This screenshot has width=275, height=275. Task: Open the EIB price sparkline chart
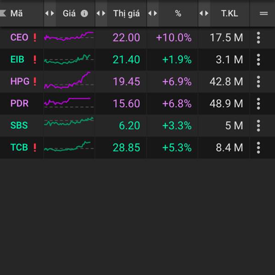tap(69, 60)
